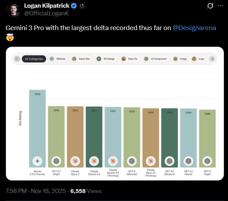Click the Claude Opus 4 logo icon
Screen dimensions: 228x201
point(75,161)
